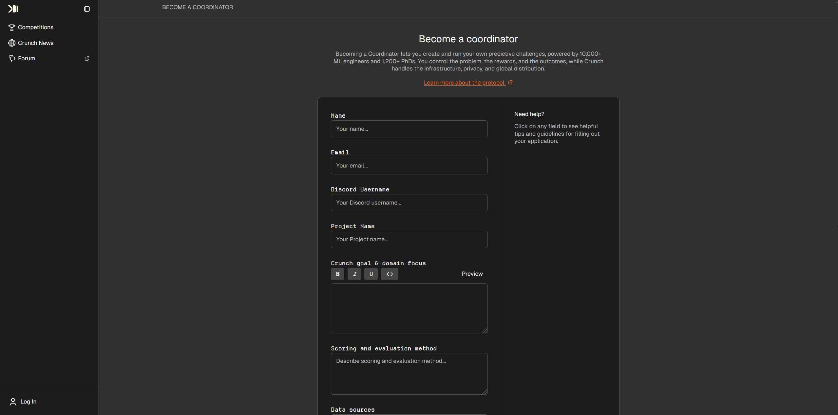The width and height of the screenshot is (838, 415).
Task: Click the Discord username input field
Action: pos(409,203)
